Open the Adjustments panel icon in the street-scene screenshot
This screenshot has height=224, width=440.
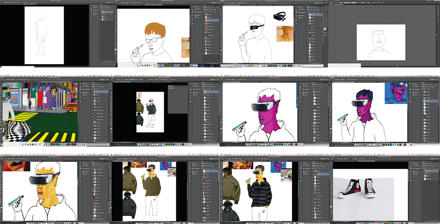pyautogui.click(x=83, y=89)
